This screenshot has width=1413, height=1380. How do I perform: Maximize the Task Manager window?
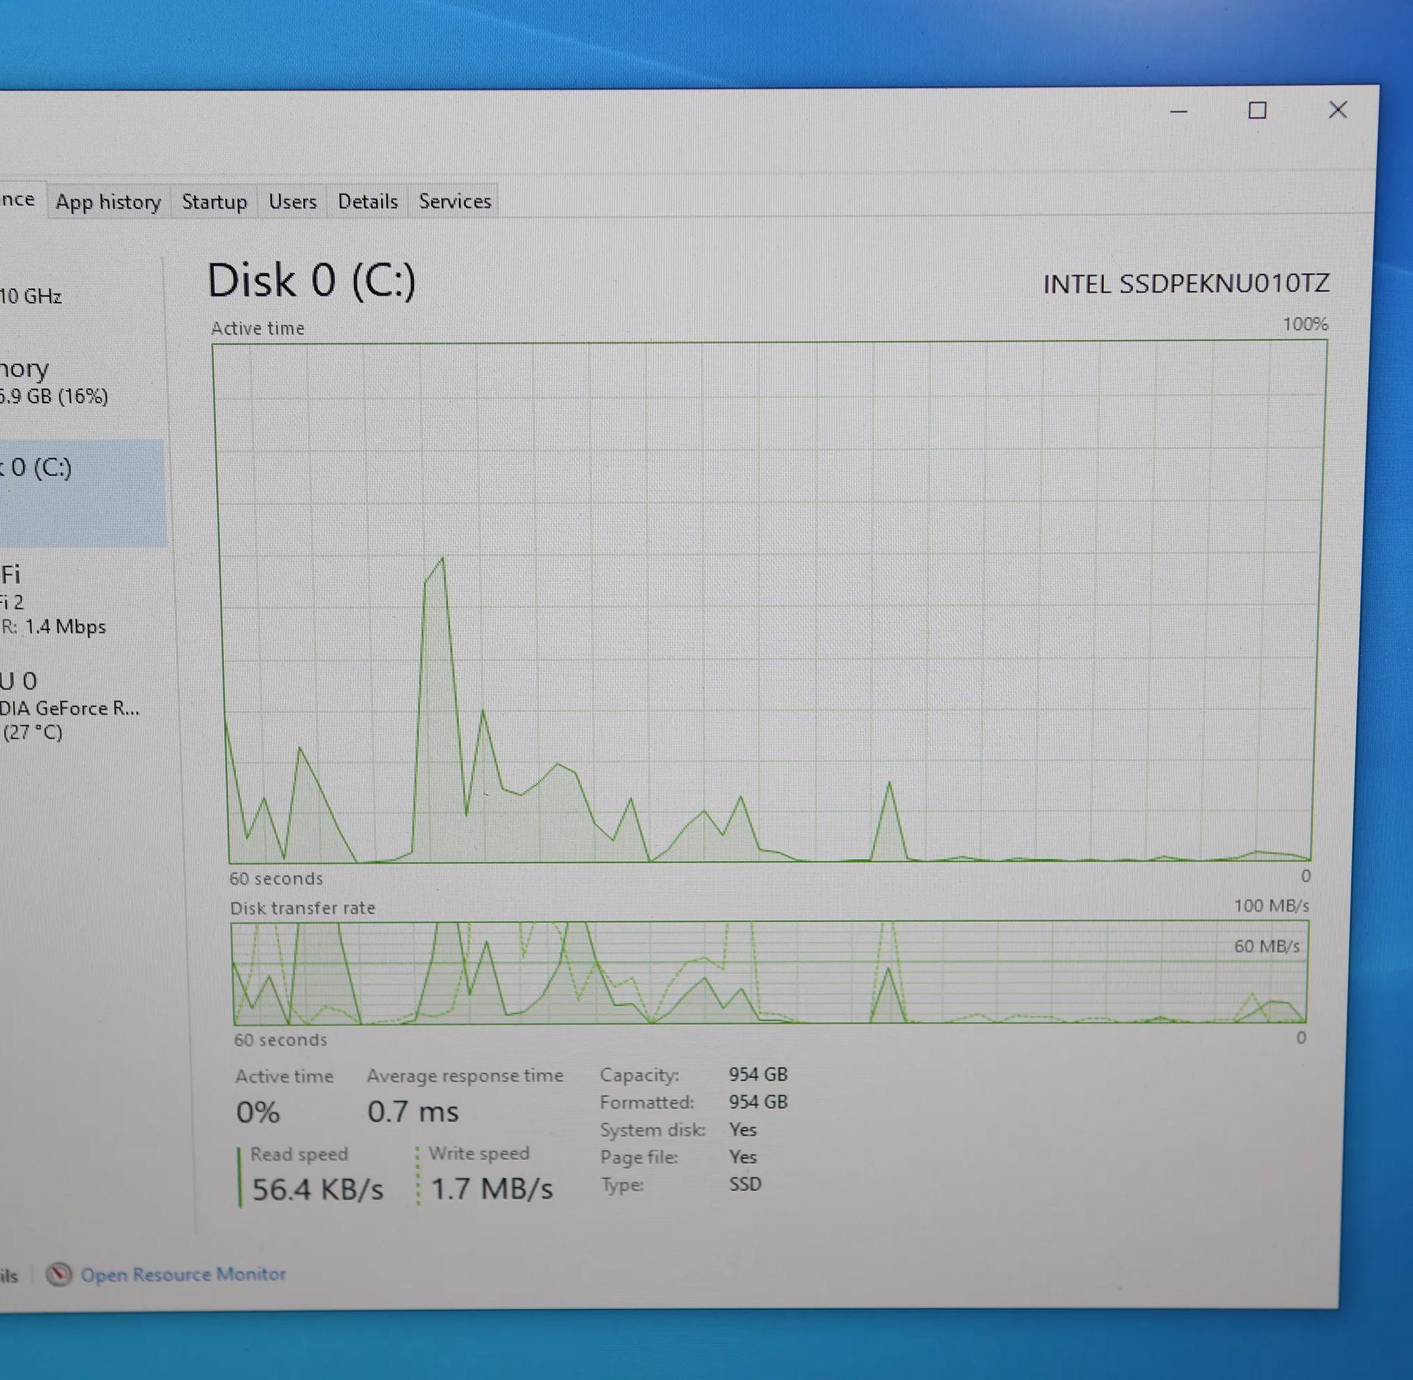point(1257,111)
